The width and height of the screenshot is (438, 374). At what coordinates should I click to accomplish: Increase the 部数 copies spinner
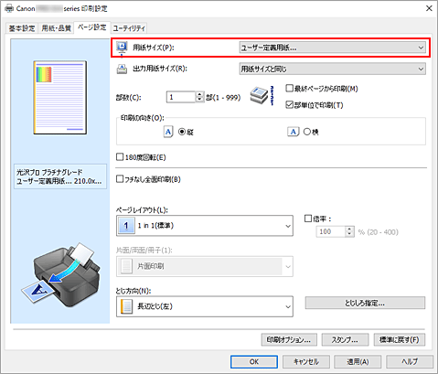coord(199,94)
